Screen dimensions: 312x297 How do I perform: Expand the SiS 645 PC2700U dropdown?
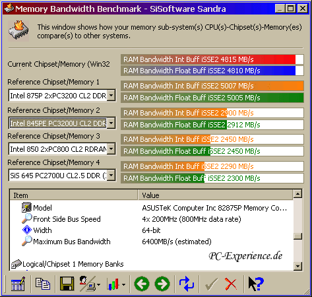(x=111, y=176)
